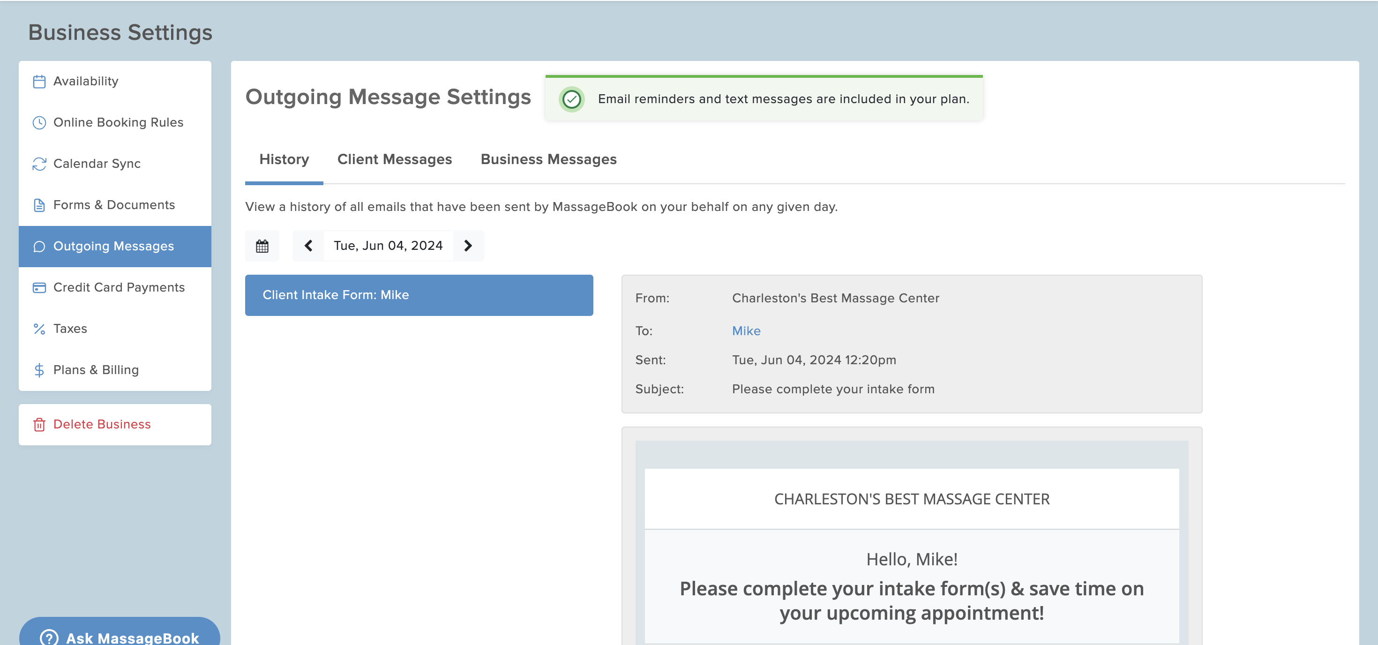Screen dimensions: 1378x645
Task: Switch to the Client Messages tab
Action: [x=394, y=159]
